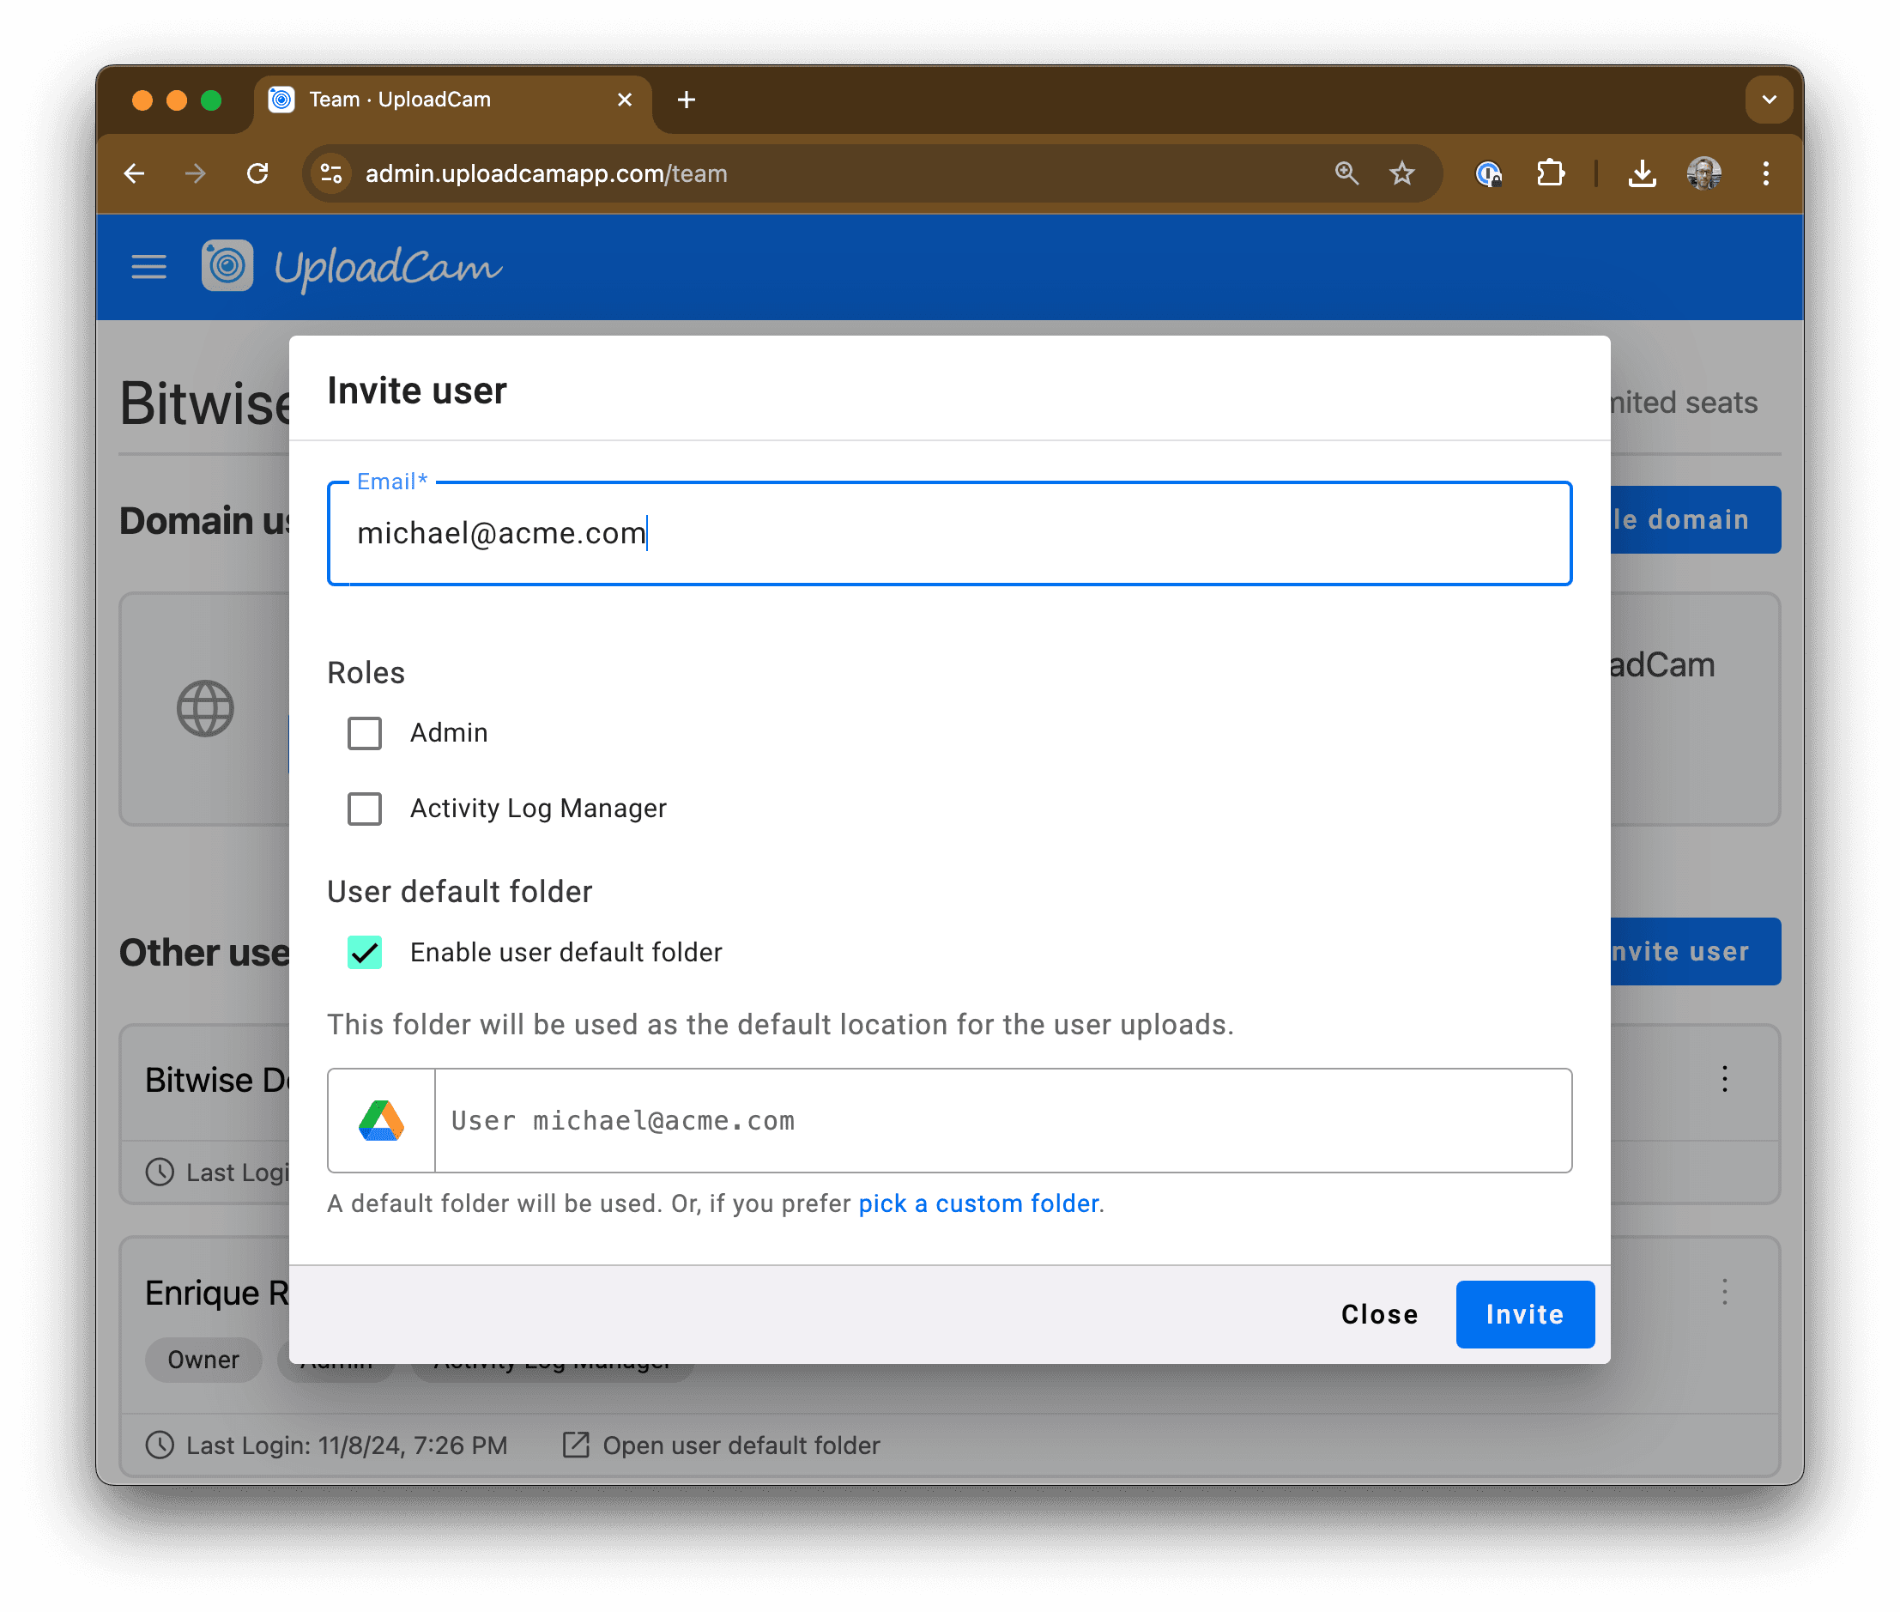Expand the tab search dropdown arrow

click(1770, 100)
